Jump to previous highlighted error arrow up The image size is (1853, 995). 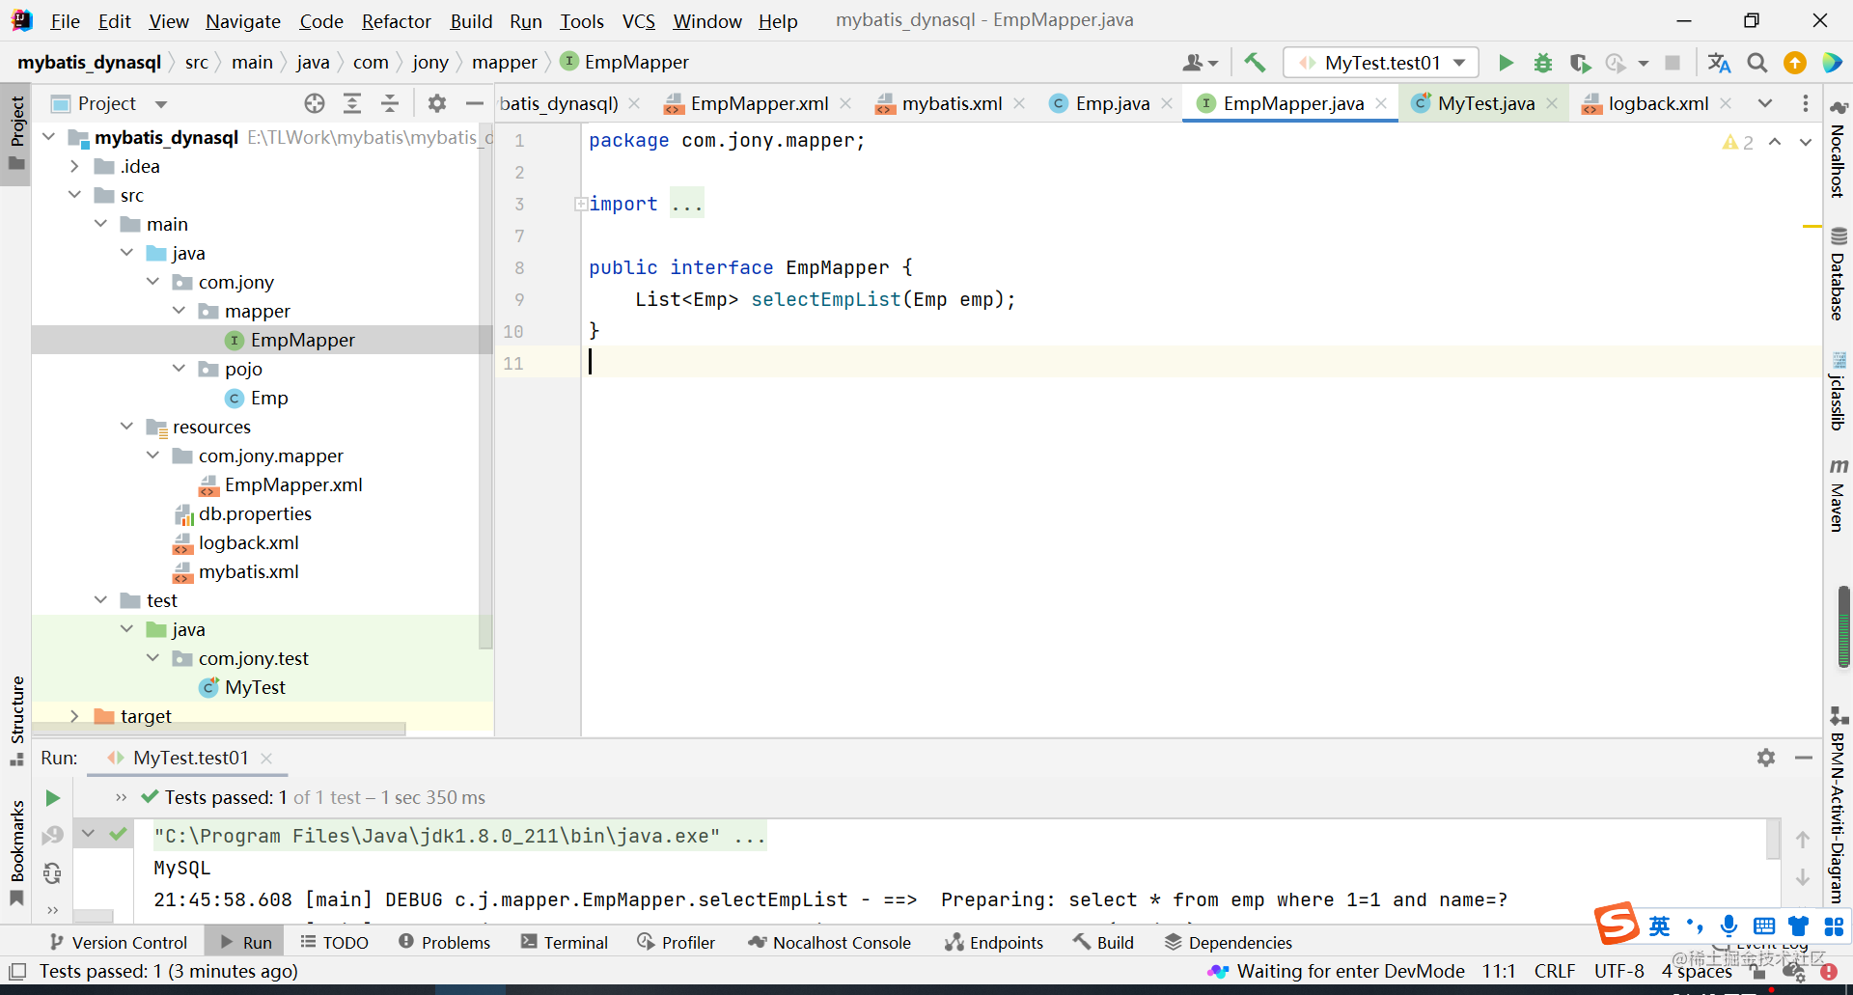click(x=1775, y=142)
